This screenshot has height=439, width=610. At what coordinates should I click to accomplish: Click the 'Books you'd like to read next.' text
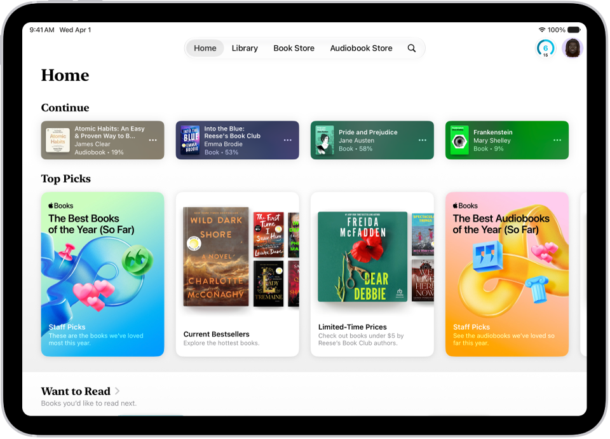(x=89, y=403)
